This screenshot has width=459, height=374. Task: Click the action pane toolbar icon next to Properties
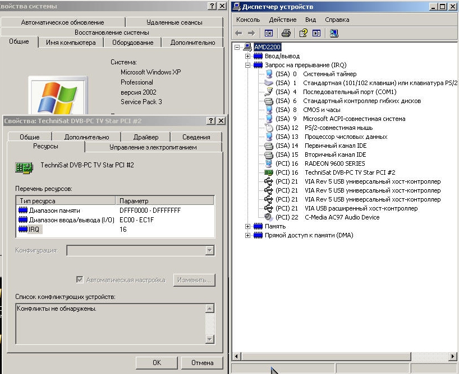(x=316, y=33)
